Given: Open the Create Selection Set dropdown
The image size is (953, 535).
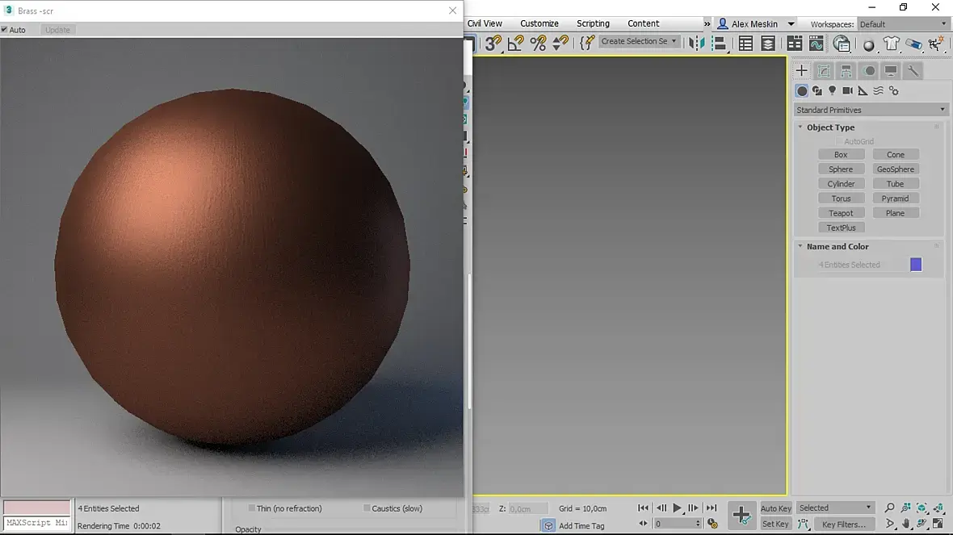Looking at the screenshot, I should (x=639, y=41).
